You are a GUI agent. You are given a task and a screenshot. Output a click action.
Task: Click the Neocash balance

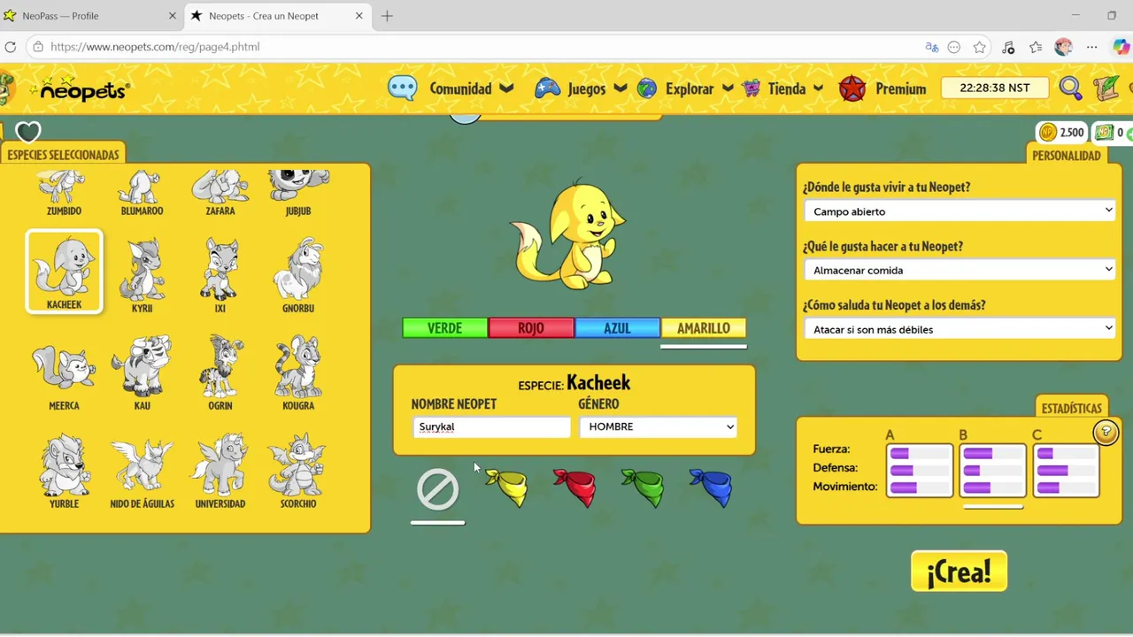pyautogui.click(x=1111, y=133)
